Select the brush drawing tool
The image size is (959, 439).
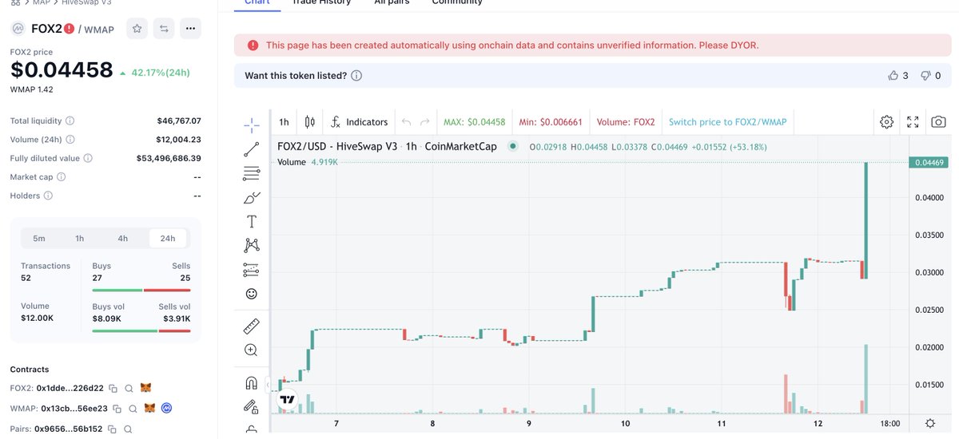pos(251,197)
